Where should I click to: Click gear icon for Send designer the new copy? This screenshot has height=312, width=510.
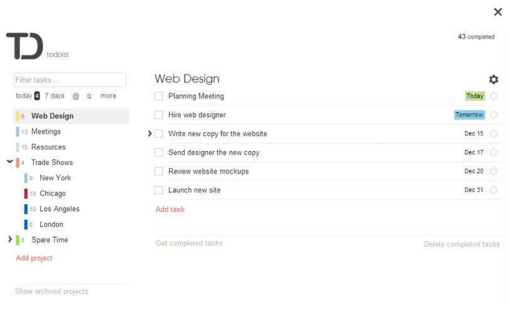point(494,153)
